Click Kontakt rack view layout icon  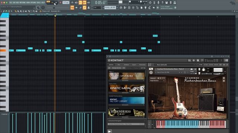click(x=198, y=60)
